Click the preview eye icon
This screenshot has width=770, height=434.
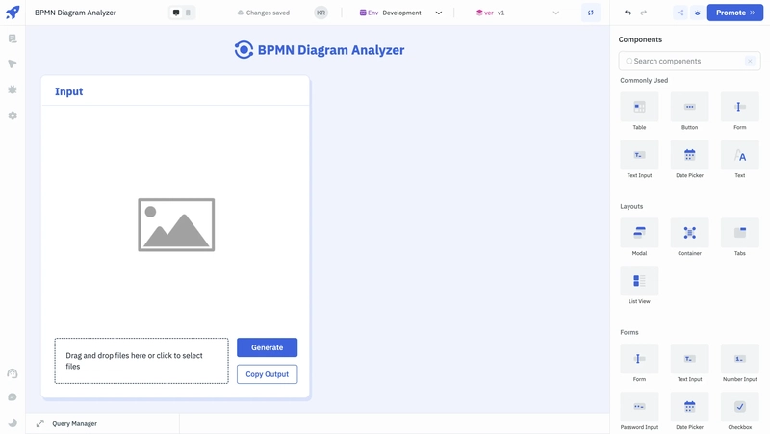click(x=697, y=13)
